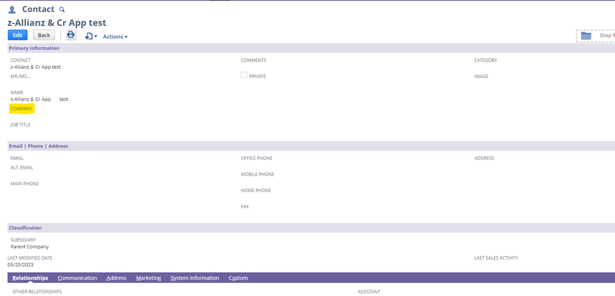The image size is (615, 296).
Task: Click the FAX label
Action: pos(245,207)
